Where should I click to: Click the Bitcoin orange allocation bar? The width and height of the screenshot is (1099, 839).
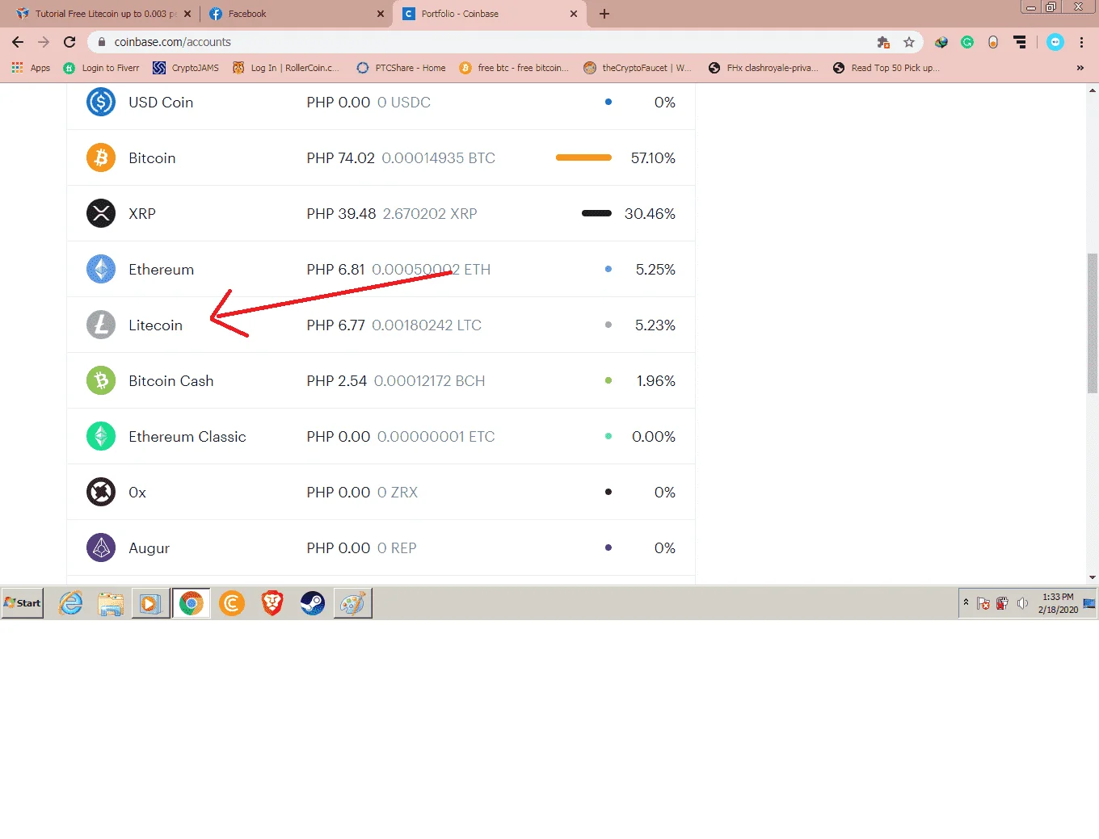583,158
